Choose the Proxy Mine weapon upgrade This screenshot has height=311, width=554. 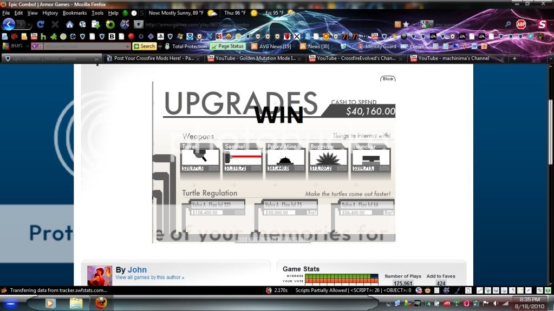point(286,158)
